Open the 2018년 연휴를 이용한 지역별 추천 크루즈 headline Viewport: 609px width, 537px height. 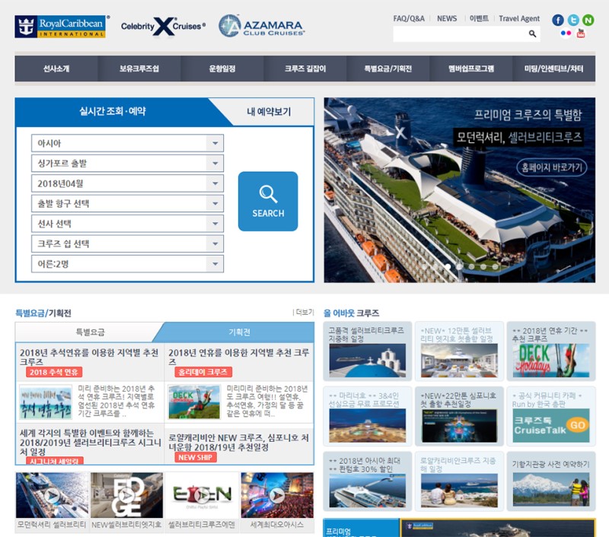pyautogui.click(x=238, y=357)
